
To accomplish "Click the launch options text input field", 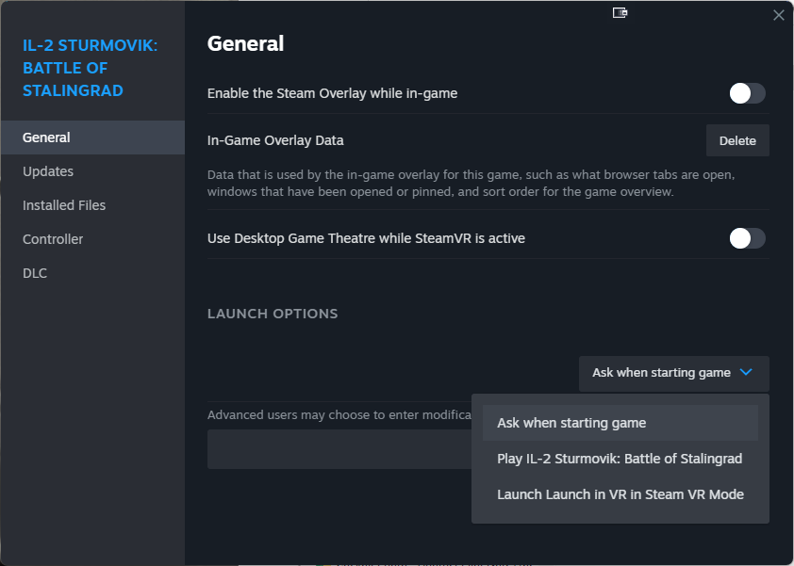I will [x=339, y=449].
